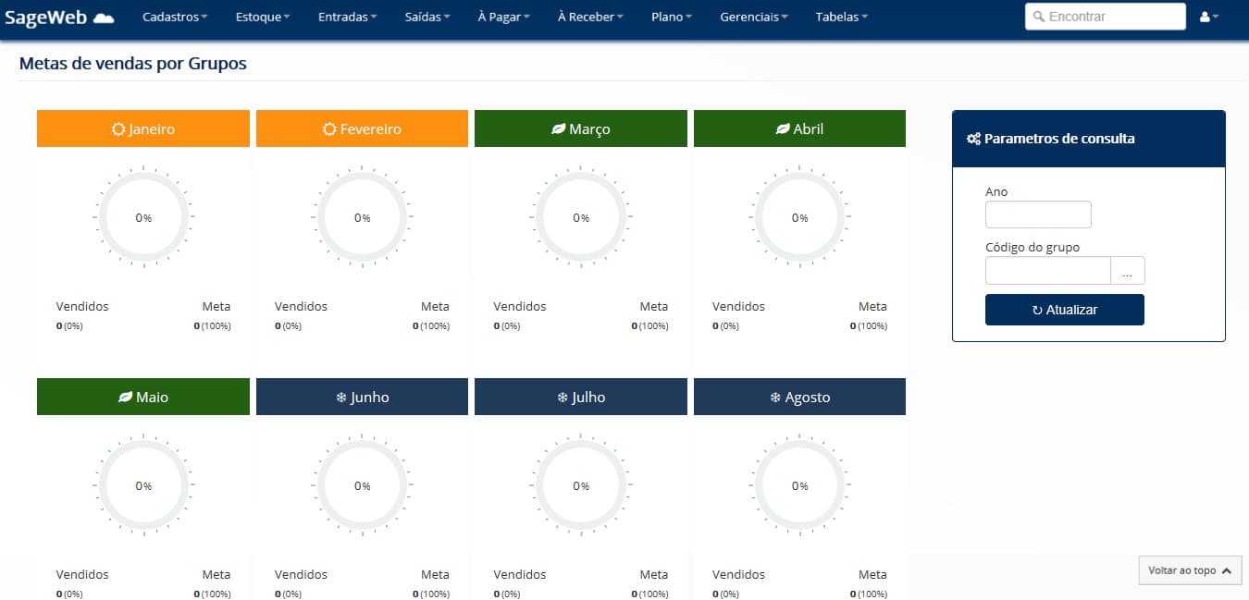Click the magnifier icon in the search box

tap(1039, 17)
